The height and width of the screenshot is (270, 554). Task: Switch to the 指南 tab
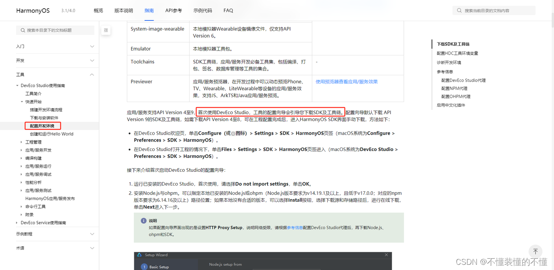pos(149,10)
